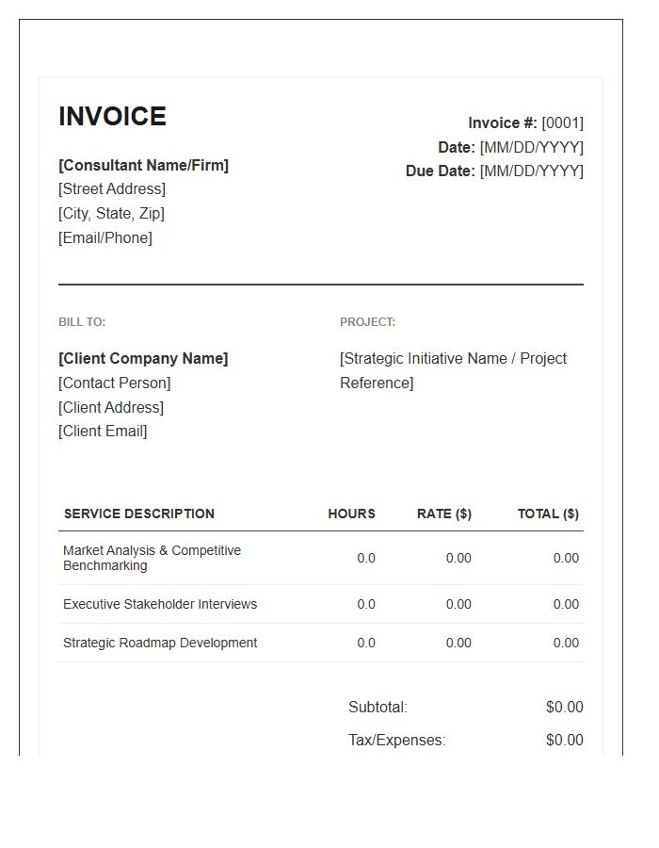
Task: Click the Subtotal $0.00 amount
Action: 565,707
